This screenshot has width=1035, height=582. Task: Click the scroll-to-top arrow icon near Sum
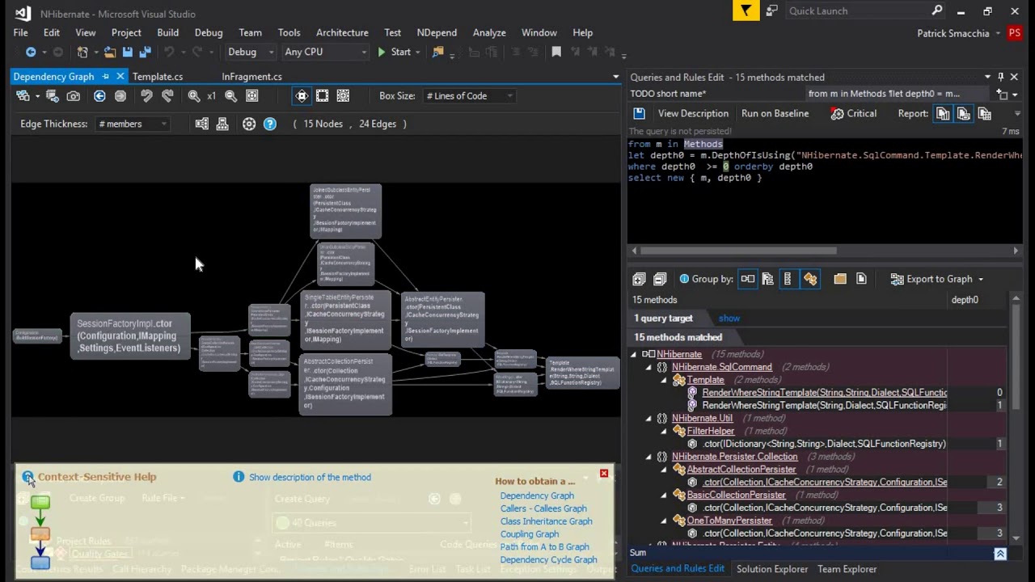(1000, 554)
